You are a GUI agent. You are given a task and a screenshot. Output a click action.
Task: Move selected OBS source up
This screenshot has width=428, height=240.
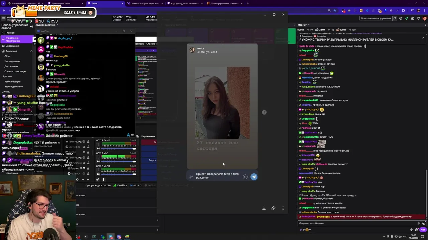pos(83,179)
